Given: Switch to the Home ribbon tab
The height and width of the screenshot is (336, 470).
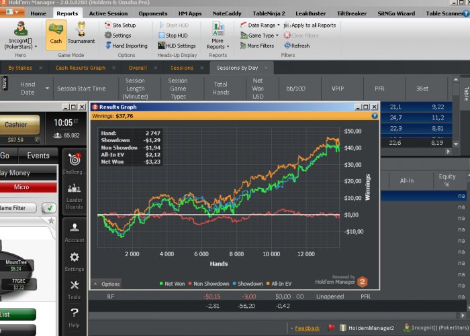Looking at the screenshot, I should 38,13.
